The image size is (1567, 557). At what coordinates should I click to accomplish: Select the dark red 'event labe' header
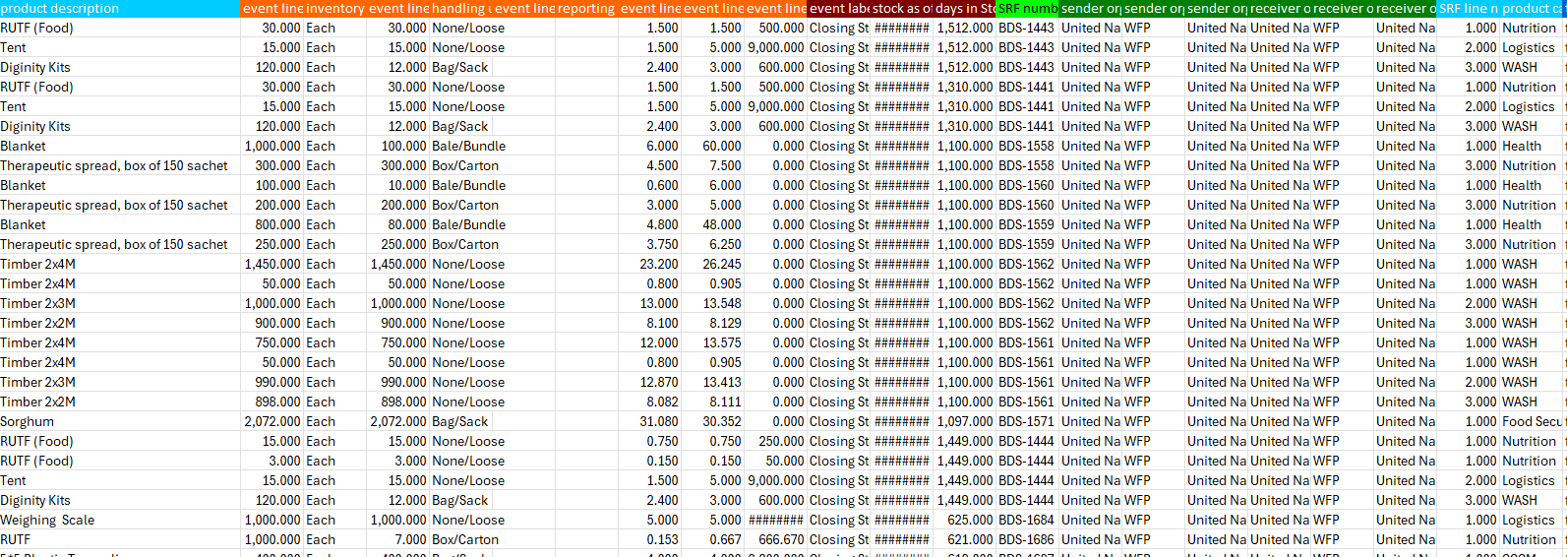point(838,8)
